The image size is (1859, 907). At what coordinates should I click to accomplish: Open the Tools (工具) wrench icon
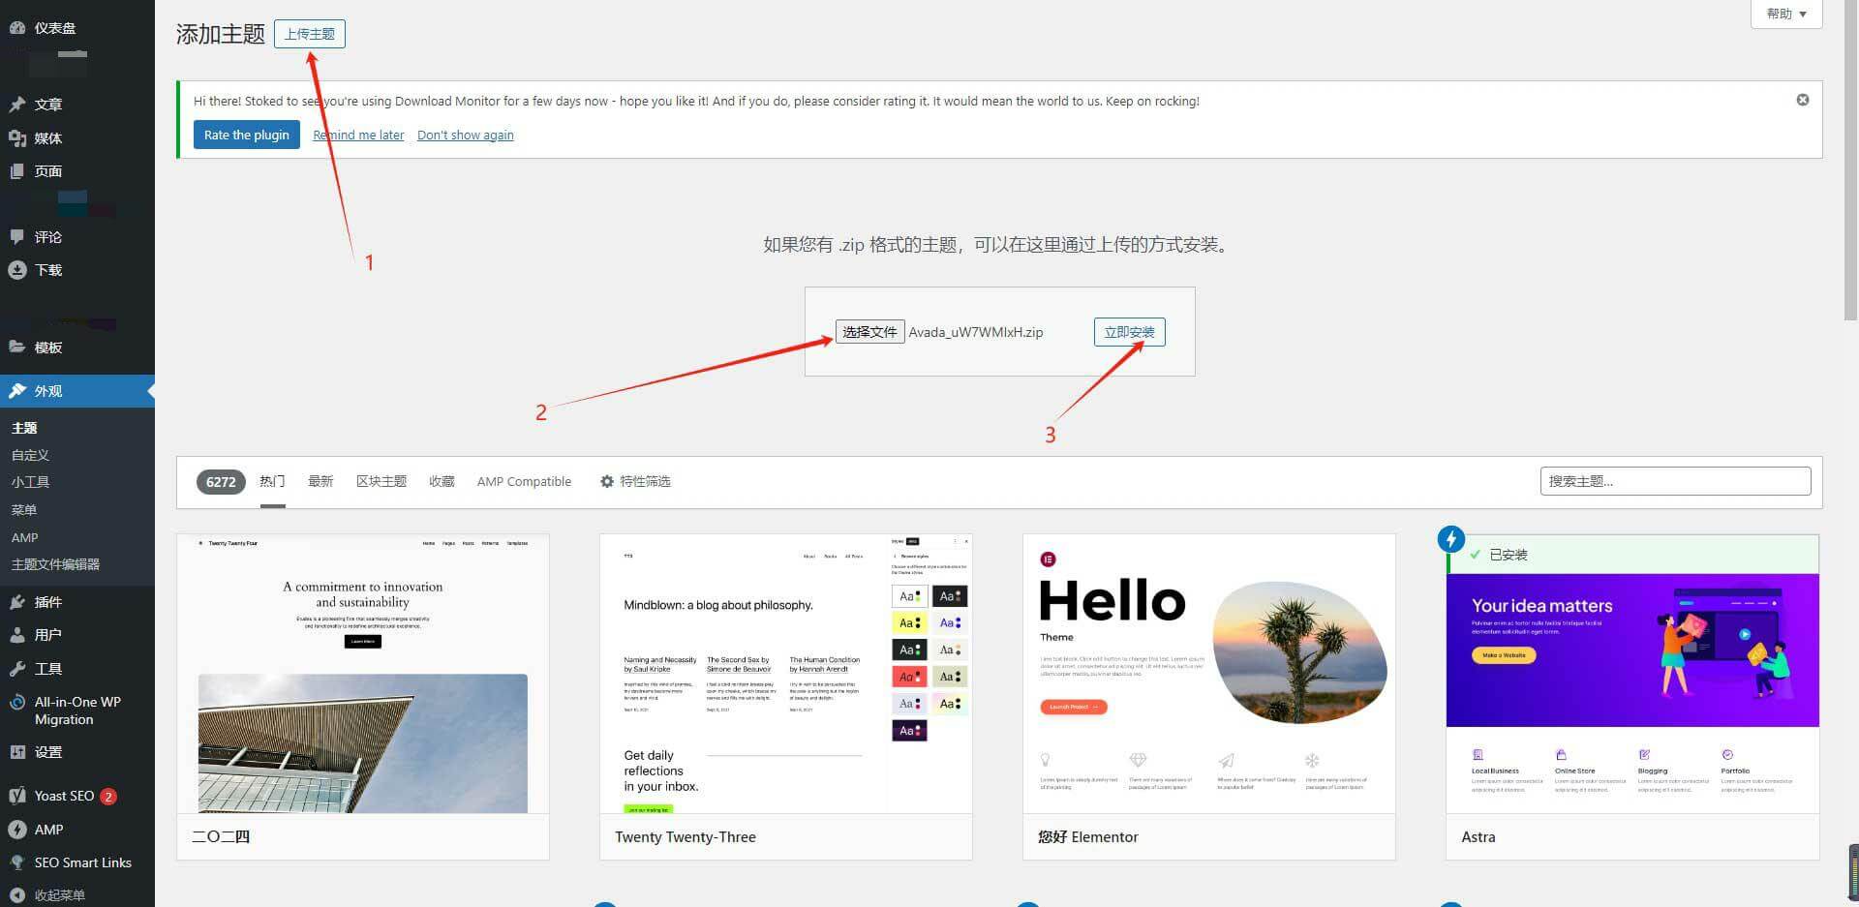coord(17,669)
